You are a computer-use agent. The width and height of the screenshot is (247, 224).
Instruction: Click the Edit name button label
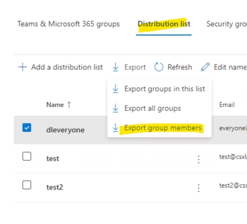coord(230,67)
